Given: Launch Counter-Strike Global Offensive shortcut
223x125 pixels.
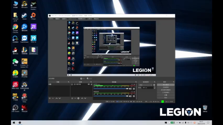Looking at the screenshot, I should [x=25, y=63].
